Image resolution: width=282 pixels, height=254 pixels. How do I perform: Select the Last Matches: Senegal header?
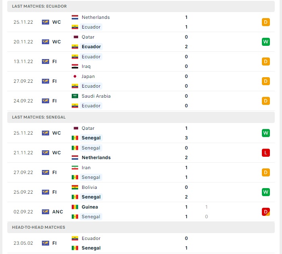point(39,117)
